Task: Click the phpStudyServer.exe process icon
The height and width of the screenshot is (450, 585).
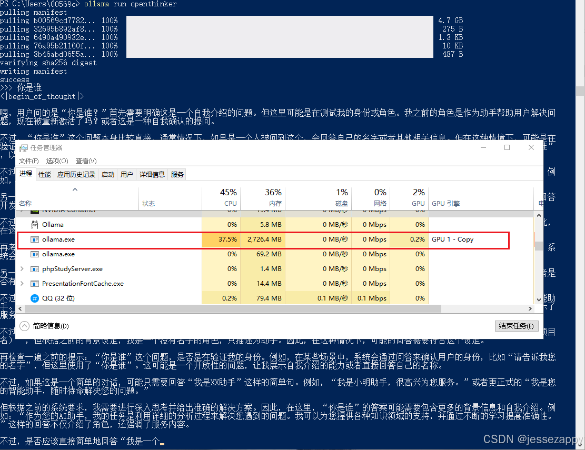Action: coord(35,269)
